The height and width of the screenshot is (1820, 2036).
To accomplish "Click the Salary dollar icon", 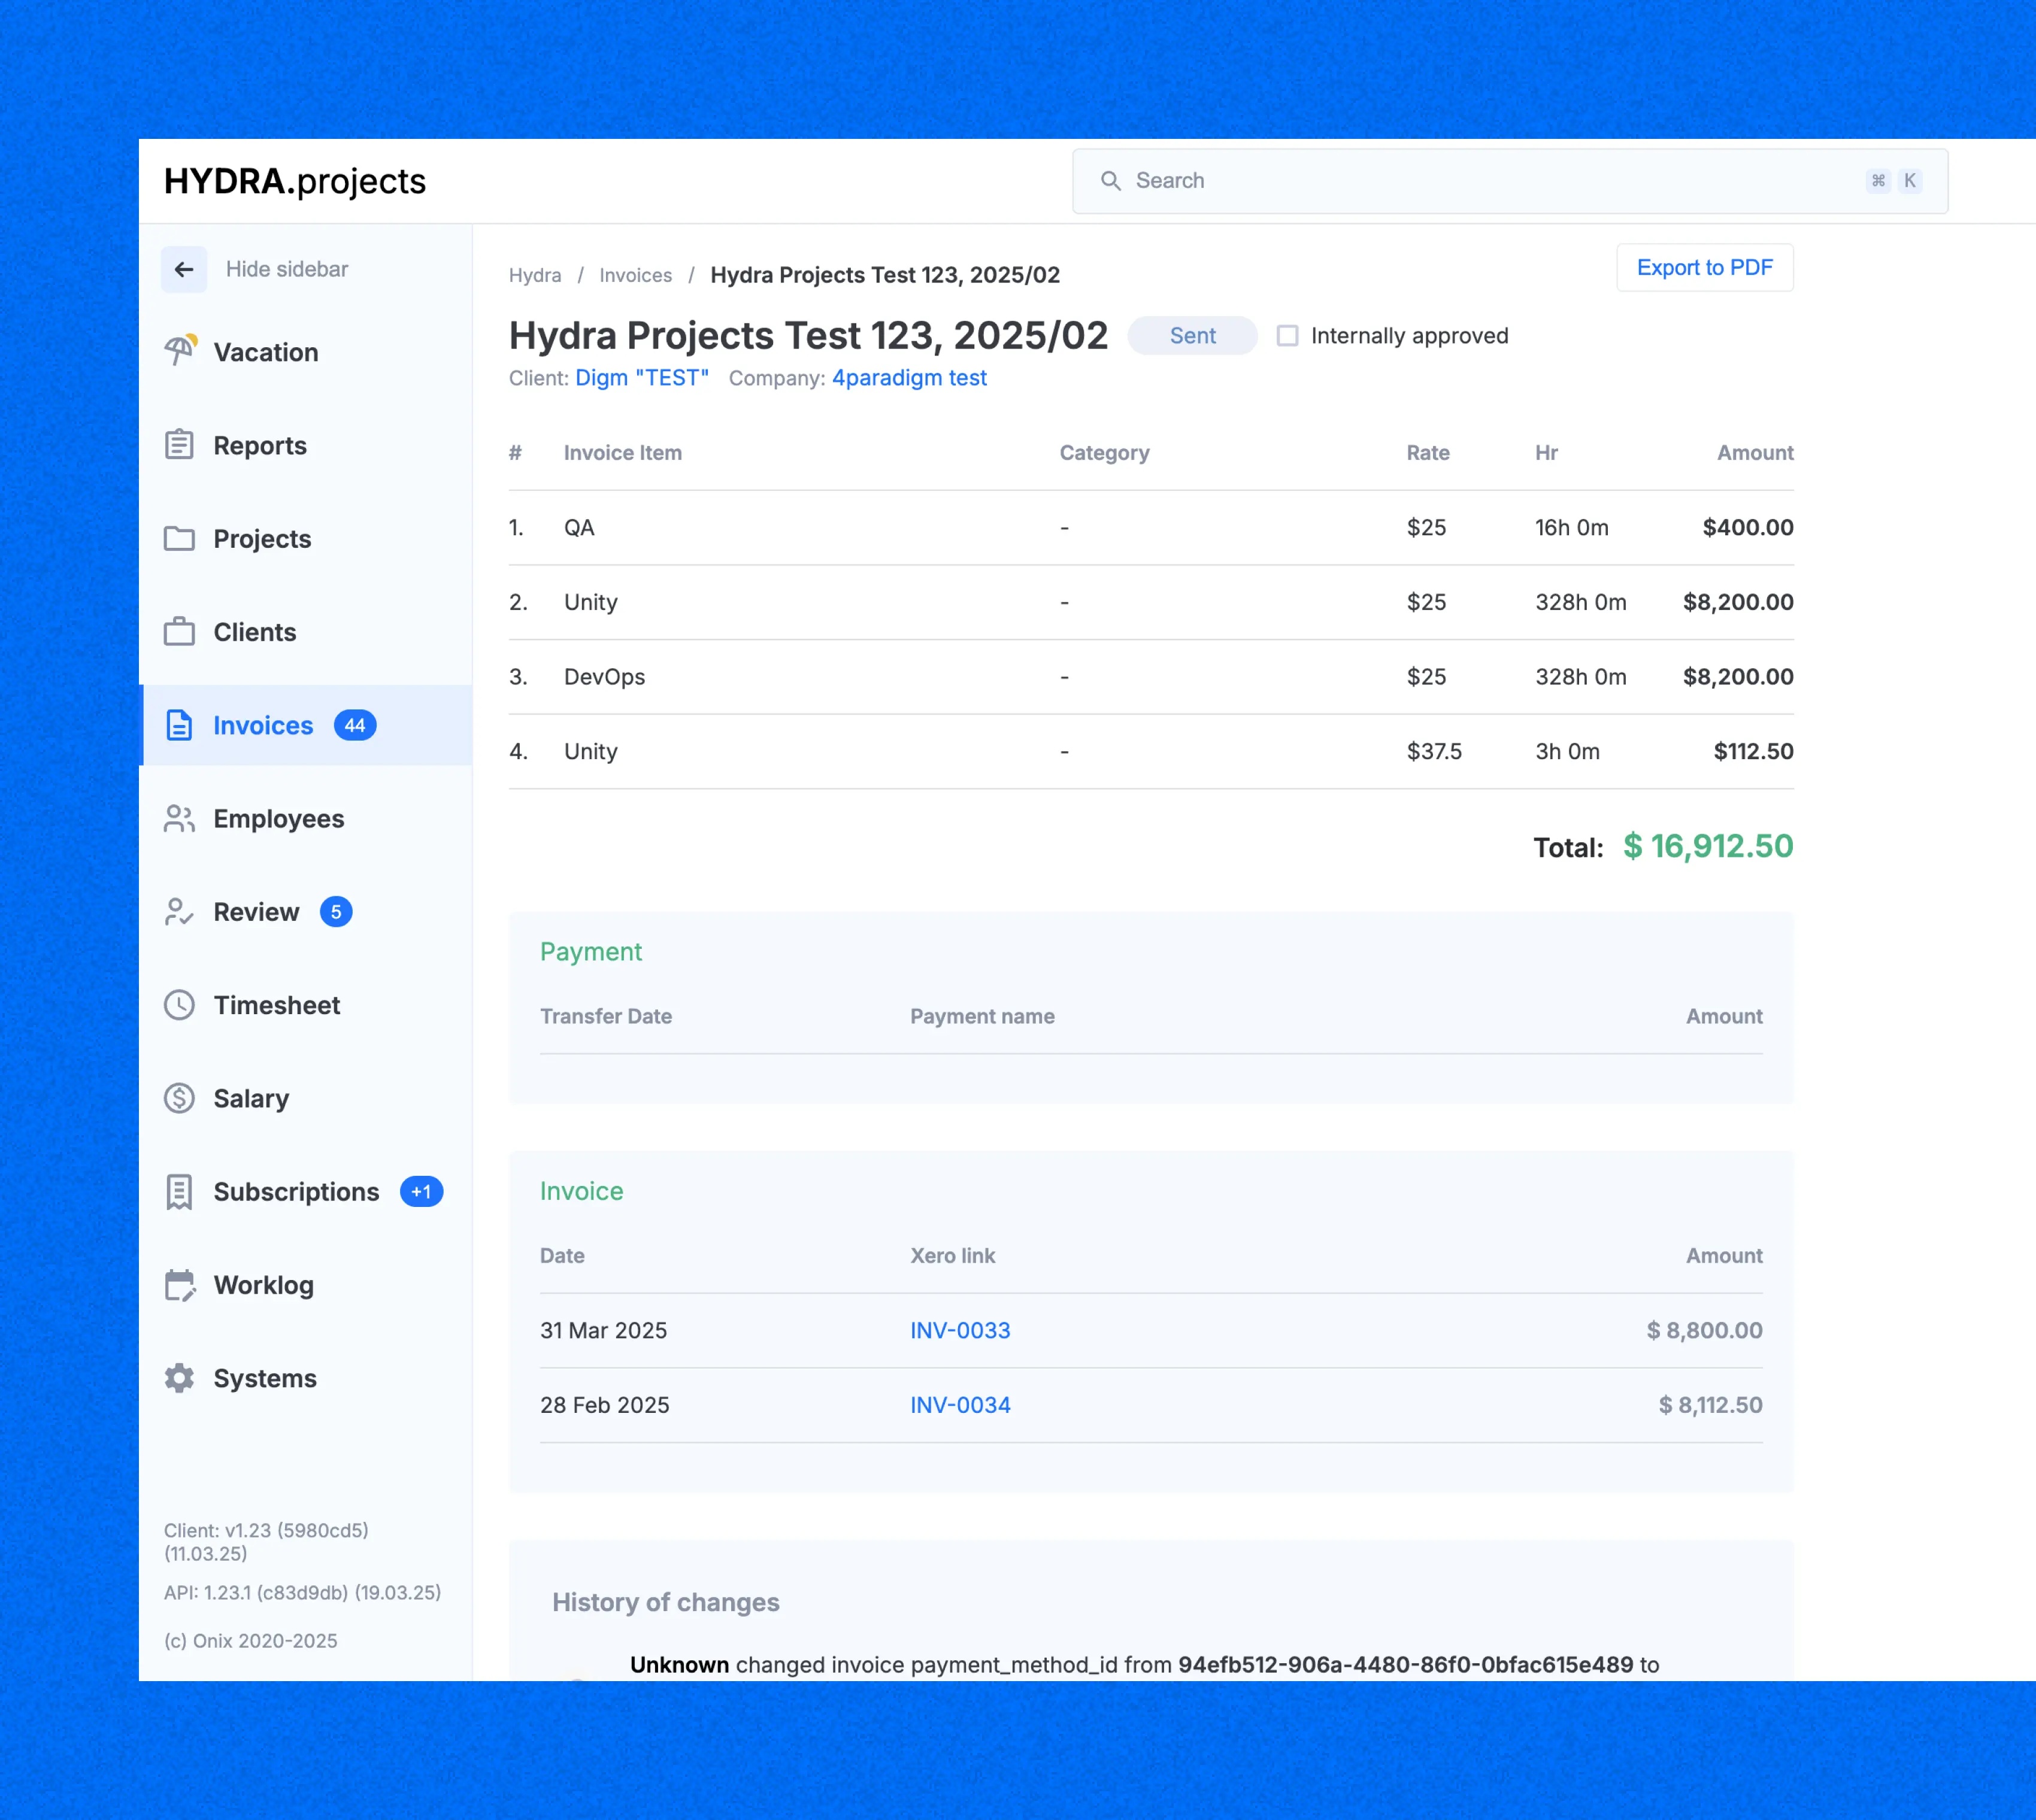I will [179, 1098].
